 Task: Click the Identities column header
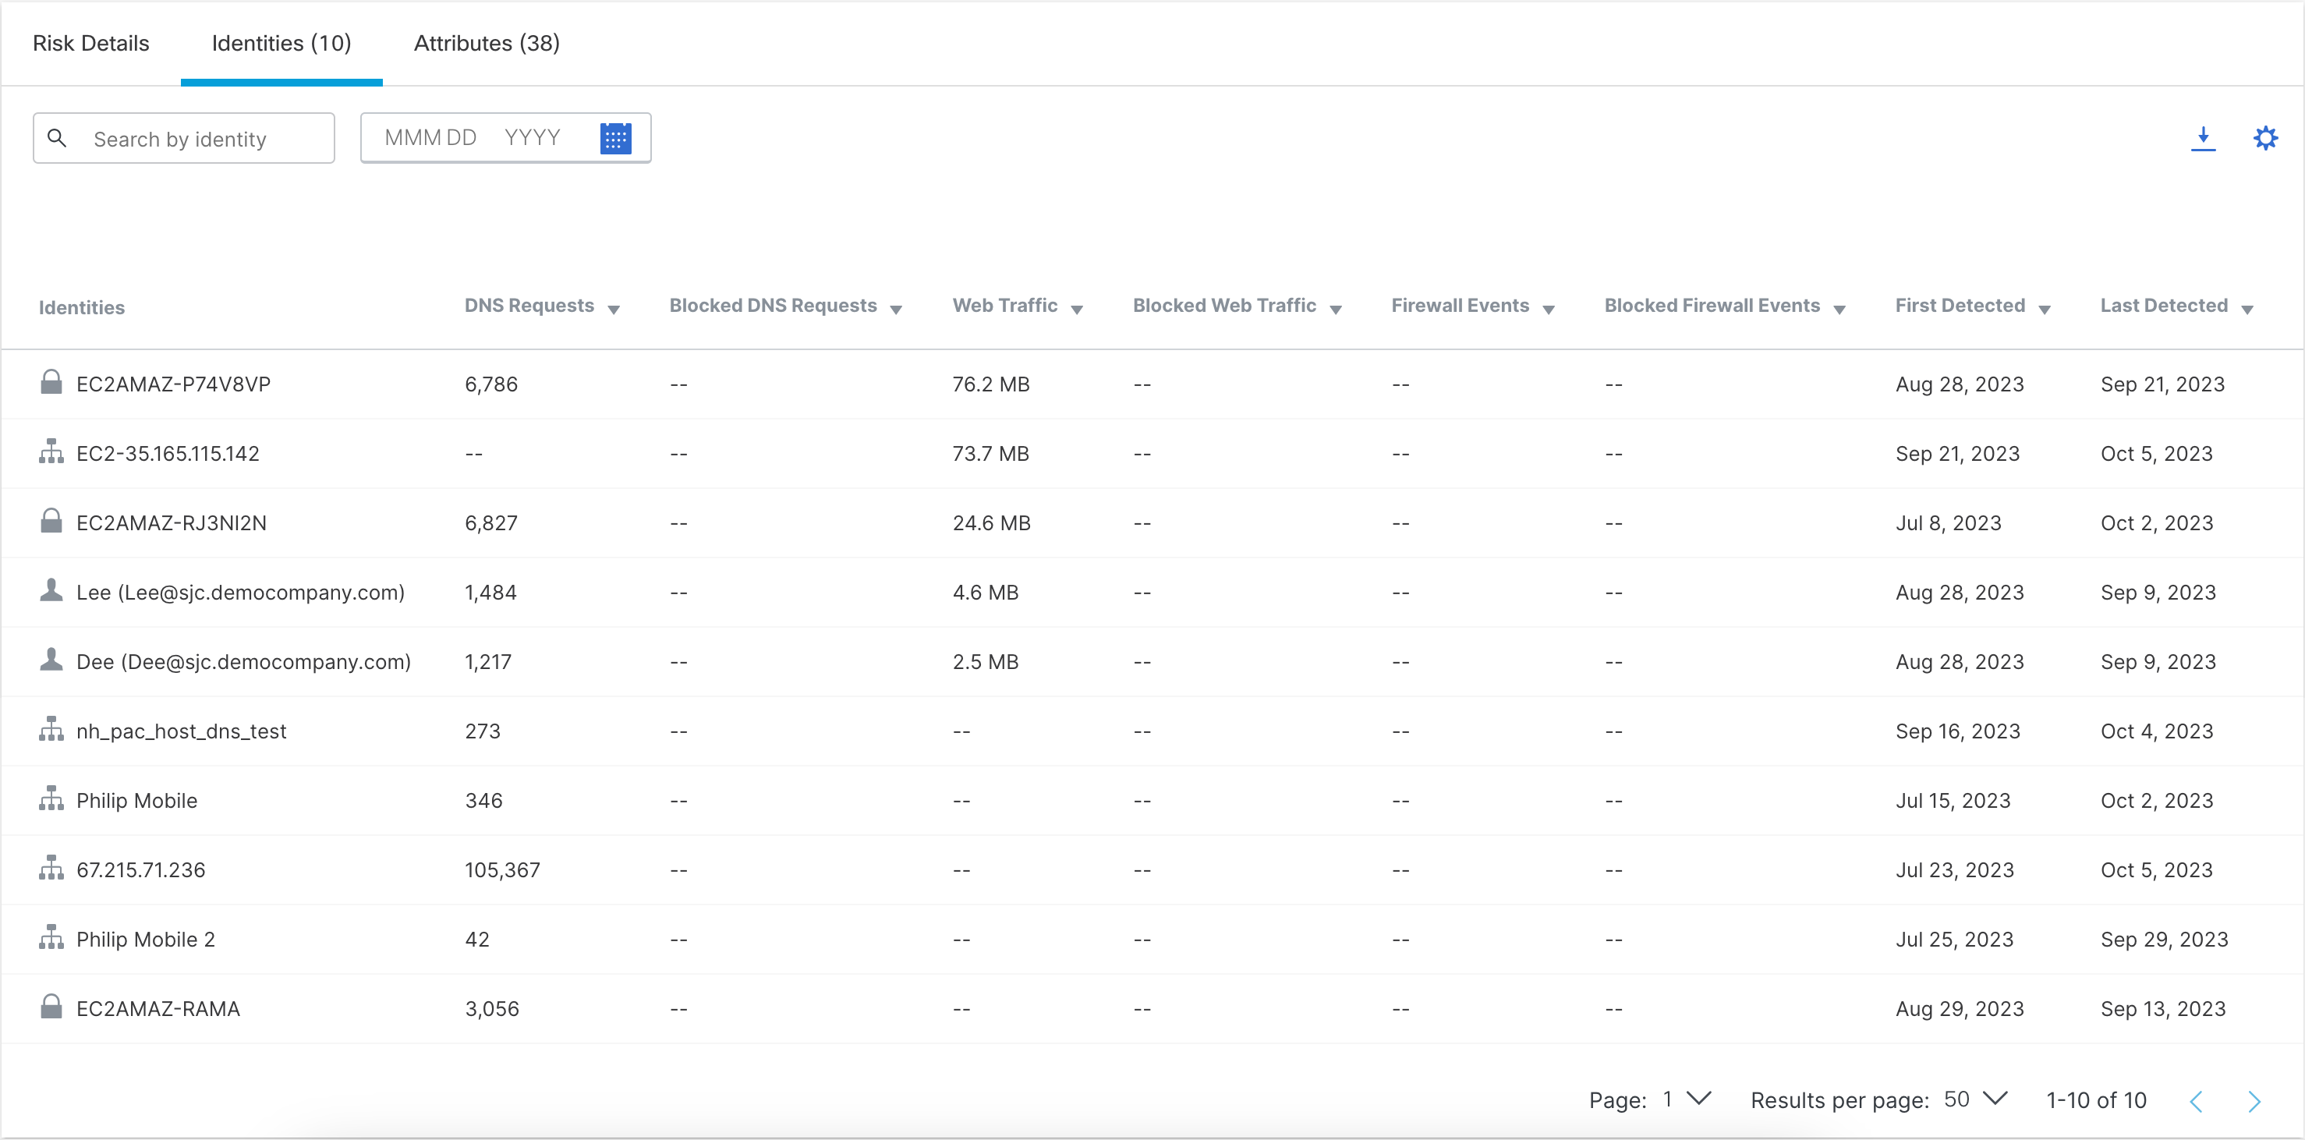pyautogui.click(x=81, y=308)
